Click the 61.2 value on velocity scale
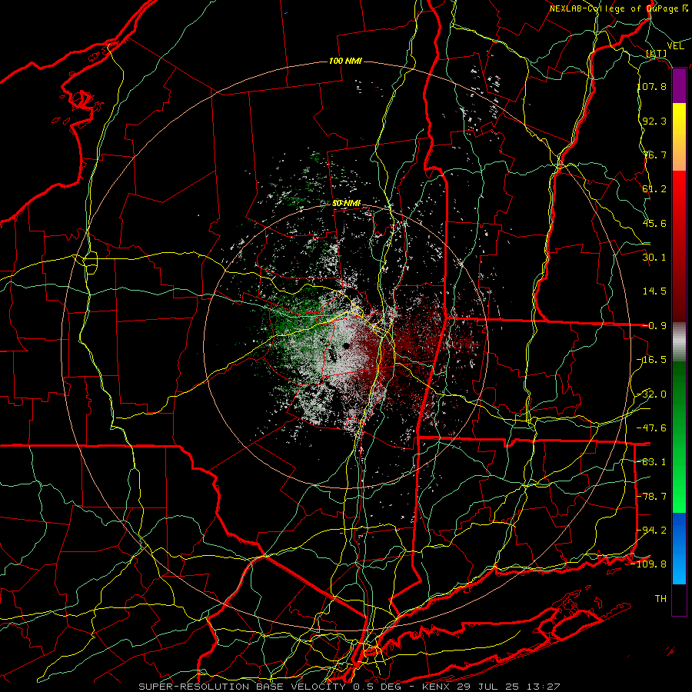The height and width of the screenshot is (692, 692). pyautogui.click(x=654, y=189)
